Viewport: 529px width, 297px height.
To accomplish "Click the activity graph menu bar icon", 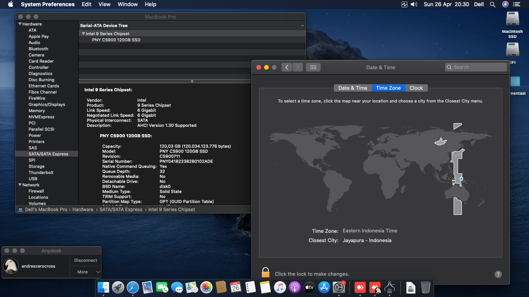I will [405, 4].
